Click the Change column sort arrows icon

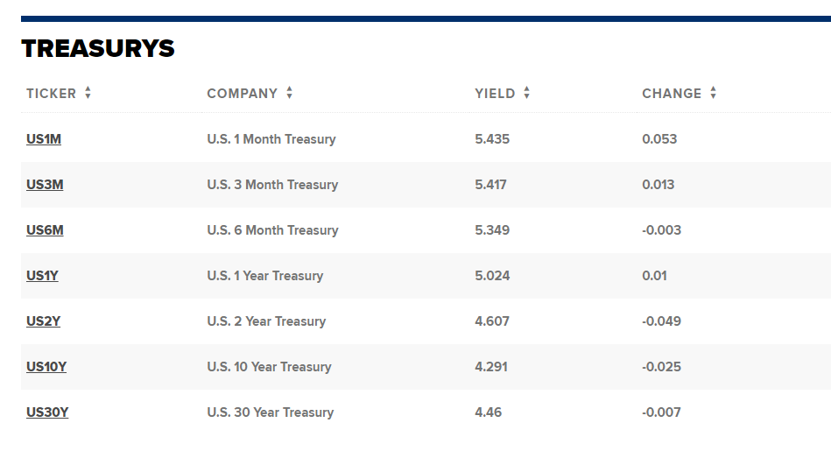(714, 93)
